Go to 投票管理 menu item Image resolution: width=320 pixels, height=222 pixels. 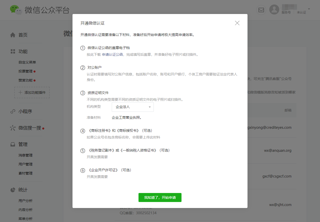25,71
